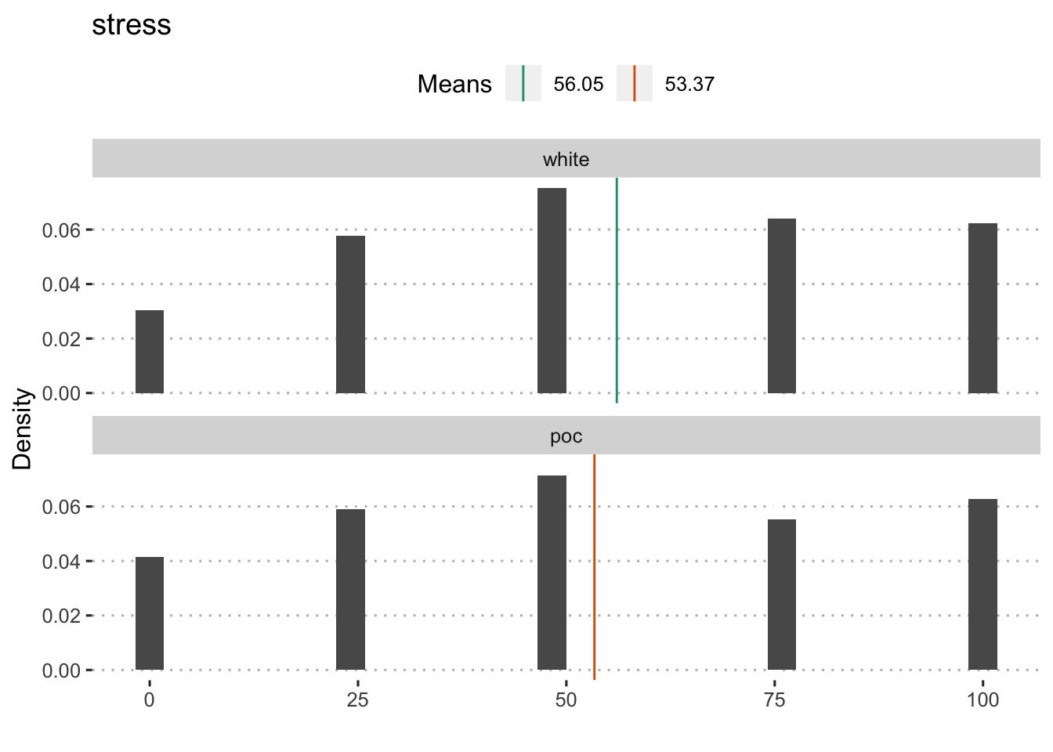Select the bar at 25 in poc panel
Viewport: 1053px width, 752px height.
(x=350, y=589)
